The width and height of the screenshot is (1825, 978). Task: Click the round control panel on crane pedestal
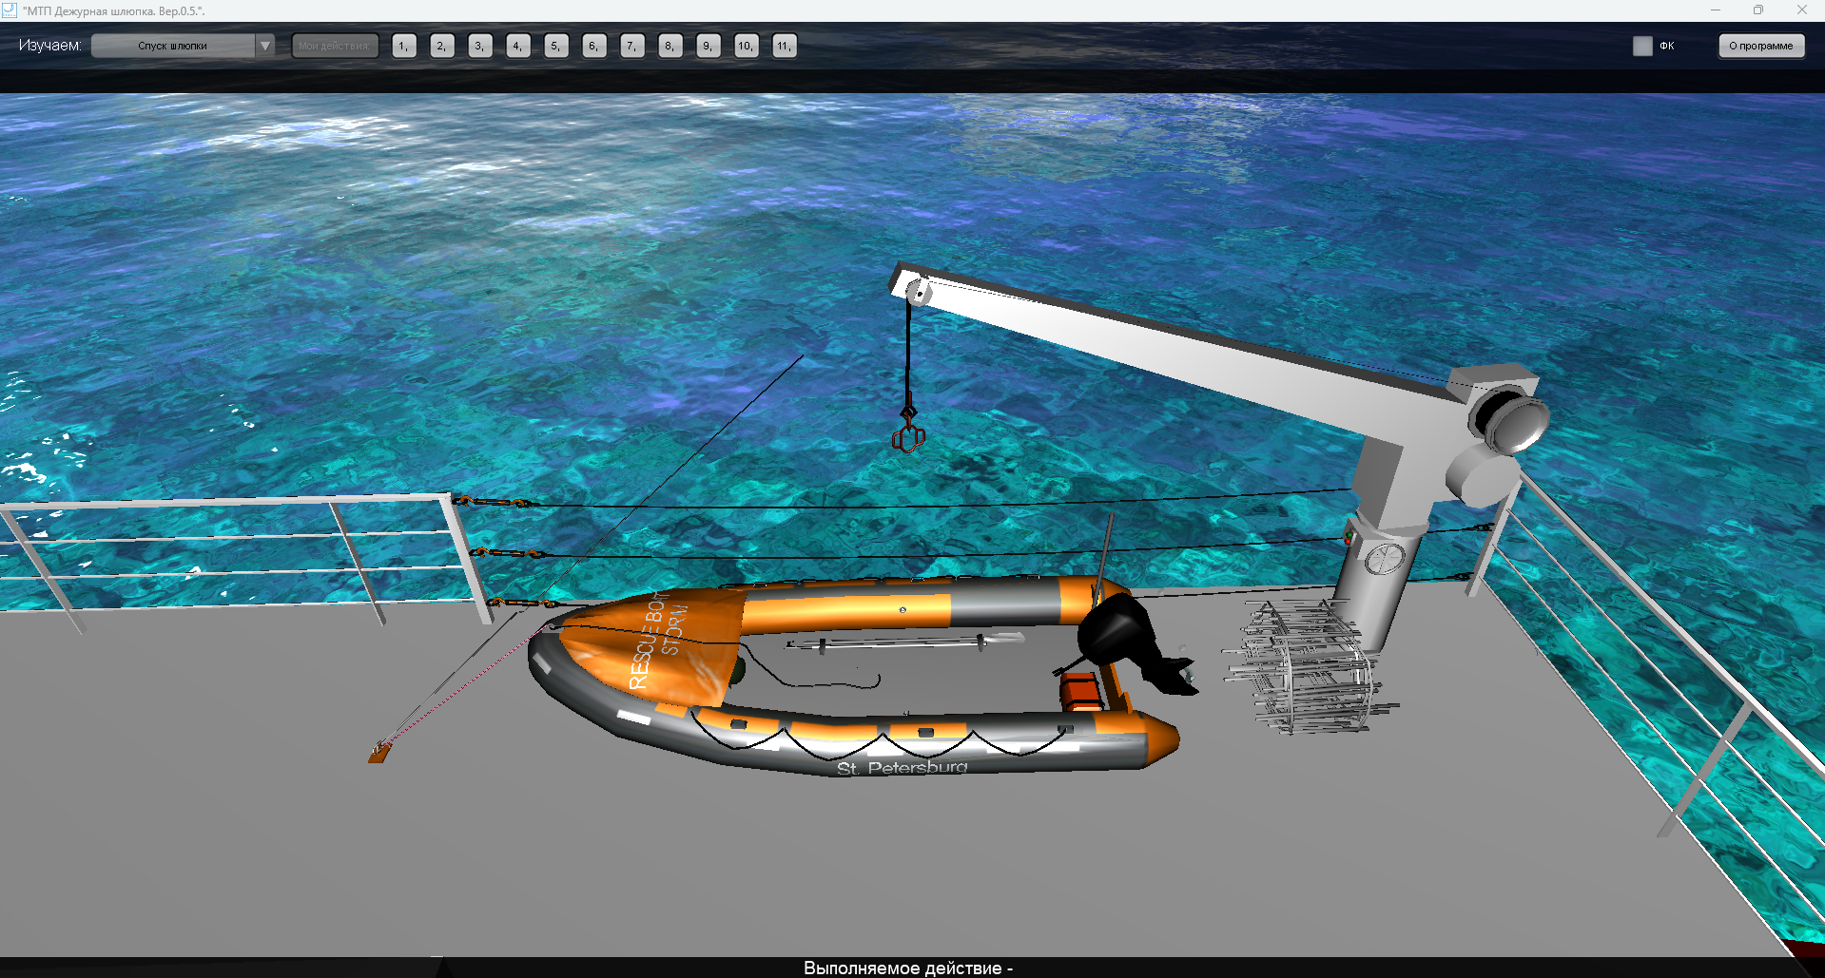pos(1384,558)
